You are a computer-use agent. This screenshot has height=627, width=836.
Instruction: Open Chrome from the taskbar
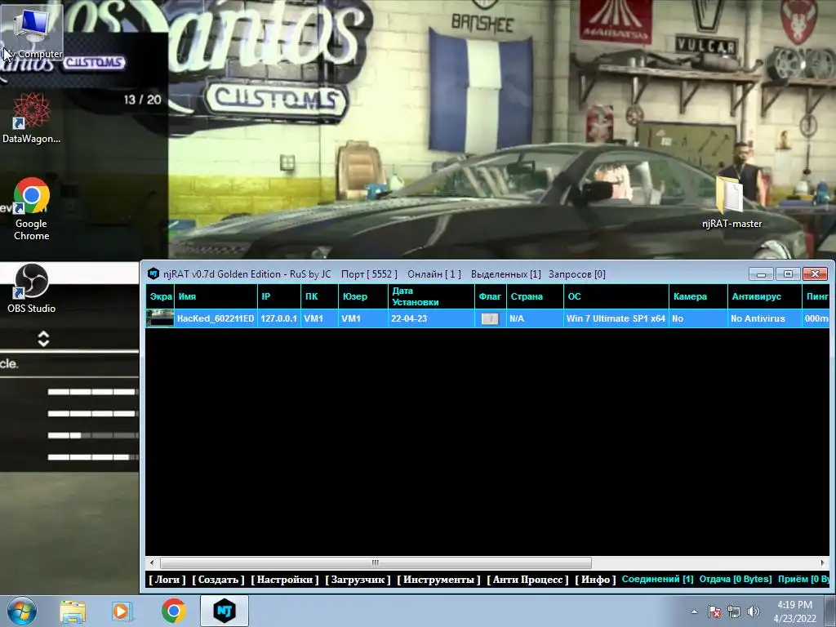point(173,611)
